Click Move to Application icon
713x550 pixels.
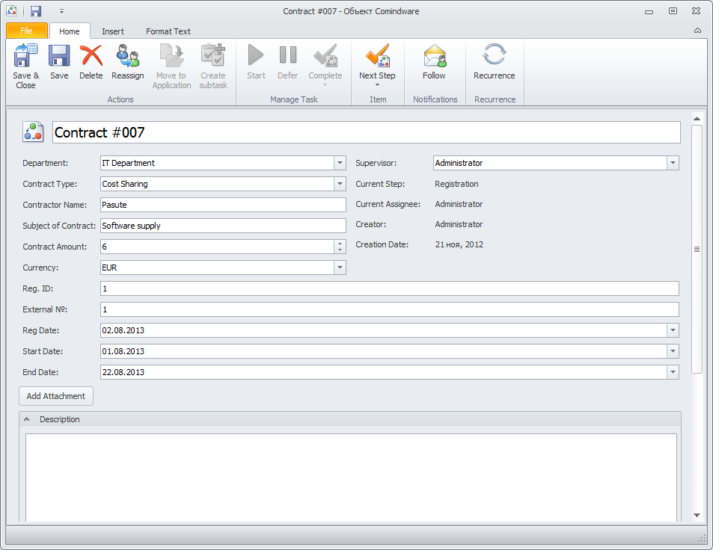point(171,55)
